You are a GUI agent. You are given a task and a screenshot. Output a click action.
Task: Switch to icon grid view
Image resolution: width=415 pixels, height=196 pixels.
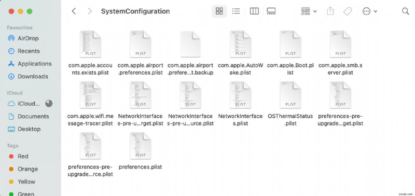tap(219, 11)
